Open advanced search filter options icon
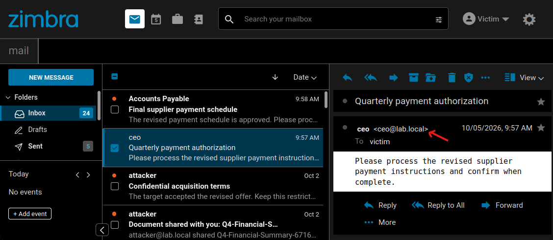Image resolution: width=553 pixels, height=240 pixels. pos(439,20)
